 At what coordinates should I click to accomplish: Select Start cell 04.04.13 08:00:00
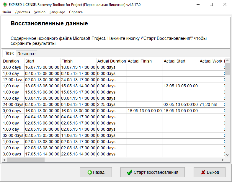point(42,117)
